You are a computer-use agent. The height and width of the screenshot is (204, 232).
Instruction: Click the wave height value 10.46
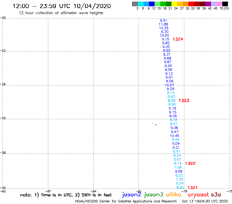(x=175, y=136)
